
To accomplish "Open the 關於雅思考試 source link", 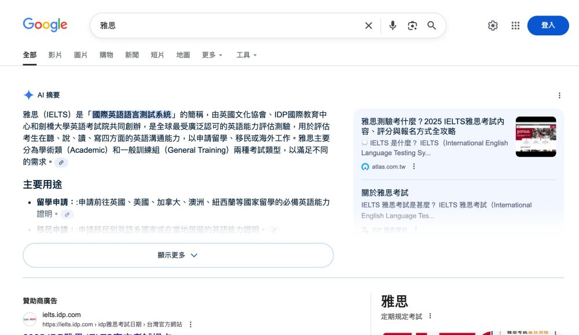I will 384,193.
